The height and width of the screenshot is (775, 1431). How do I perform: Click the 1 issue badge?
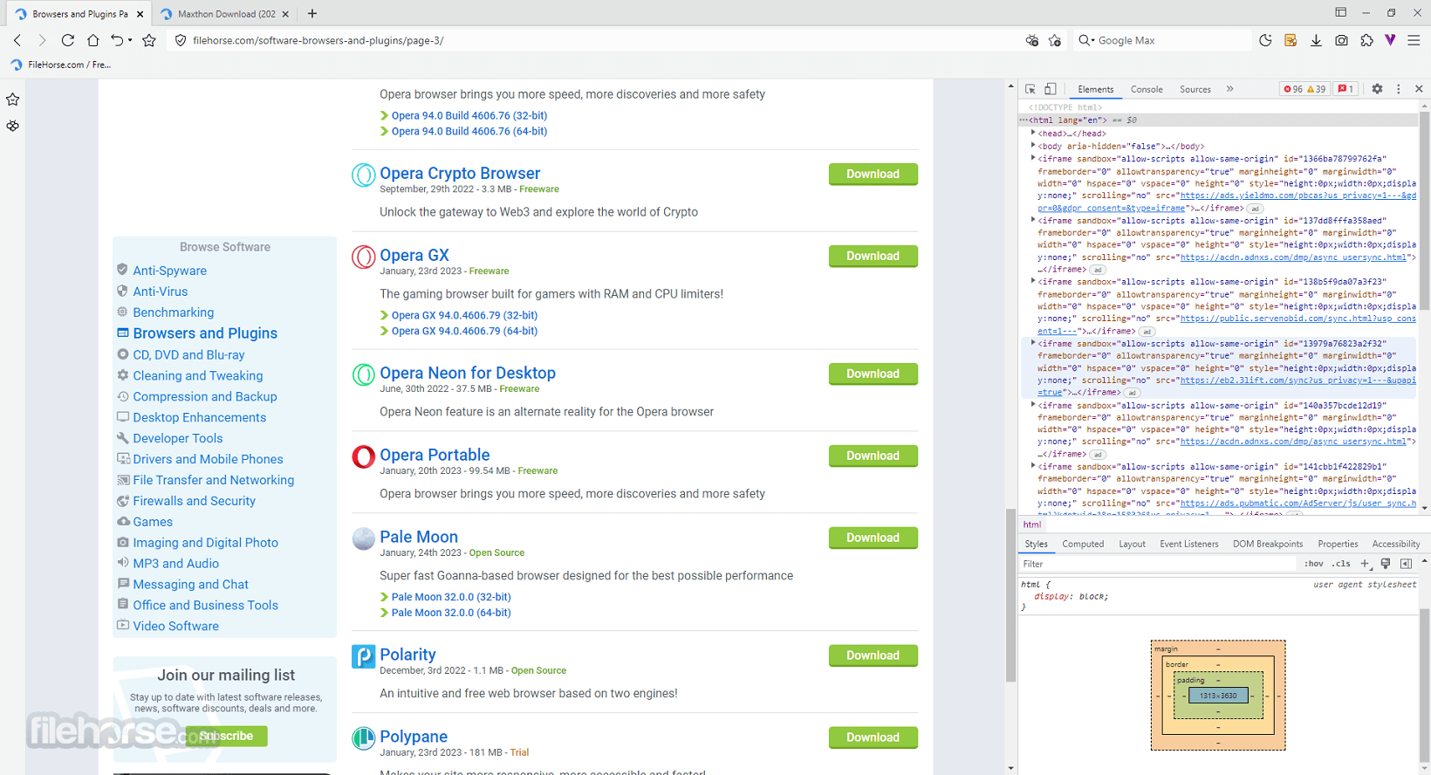(1345, 89)
